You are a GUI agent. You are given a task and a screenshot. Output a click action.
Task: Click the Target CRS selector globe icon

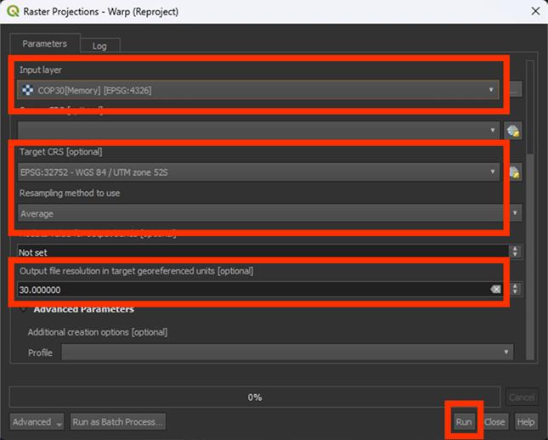513,172
